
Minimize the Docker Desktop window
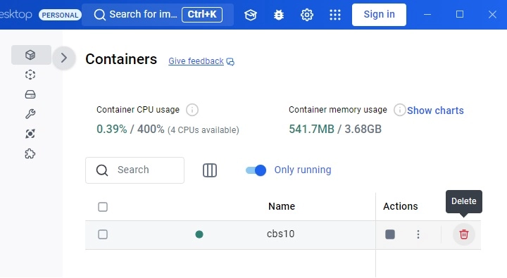[427, 15]
